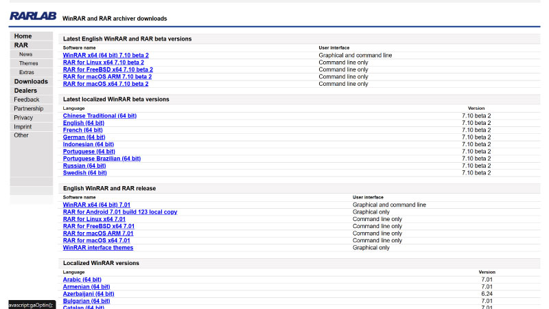This screenshot has width=549, height=309.
Task: Select Downloads in the sidebar
Action: coord(31,81)
